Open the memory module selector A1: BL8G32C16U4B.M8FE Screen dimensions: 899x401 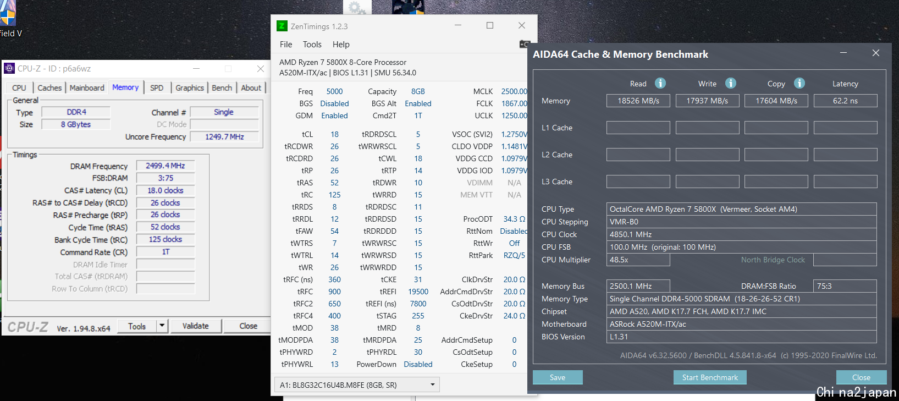click(357, 385)
